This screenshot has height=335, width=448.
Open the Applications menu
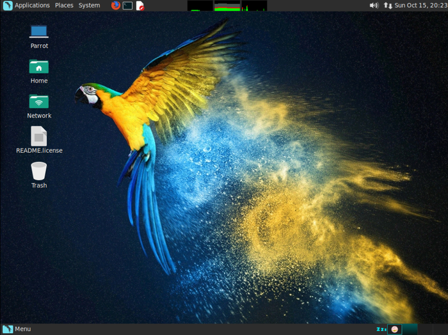tap(32, 5)
